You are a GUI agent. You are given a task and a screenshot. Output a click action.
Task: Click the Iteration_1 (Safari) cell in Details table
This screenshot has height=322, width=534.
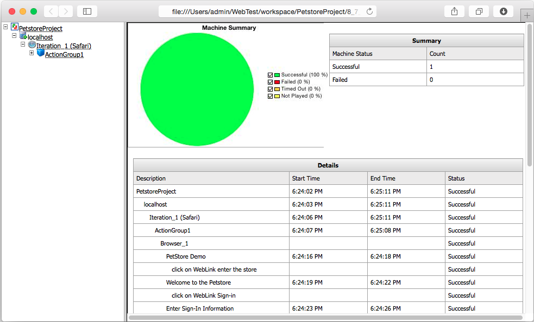coord(211,217)
